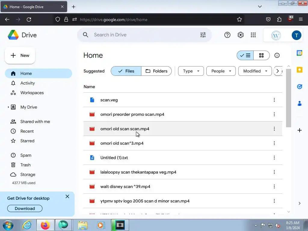Go to Home in the sidebar

tap(38, 73)
